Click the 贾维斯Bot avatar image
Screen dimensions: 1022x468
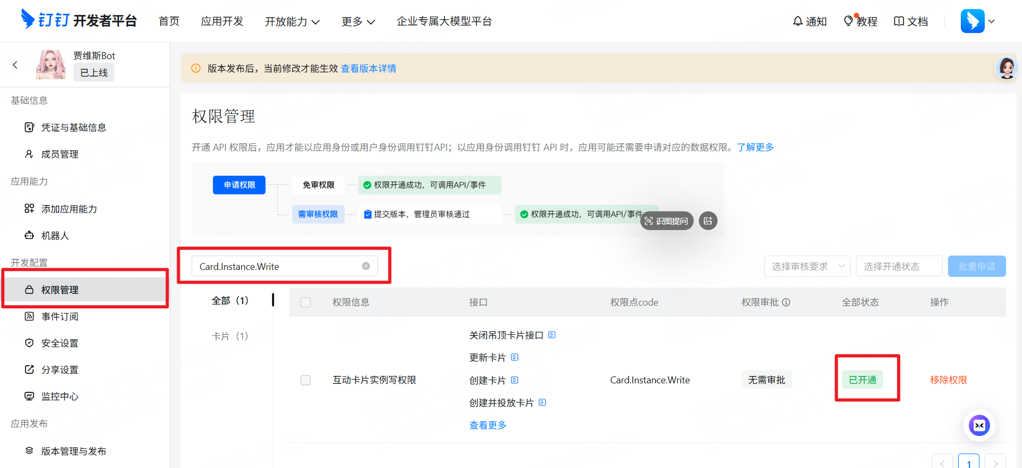51,64
